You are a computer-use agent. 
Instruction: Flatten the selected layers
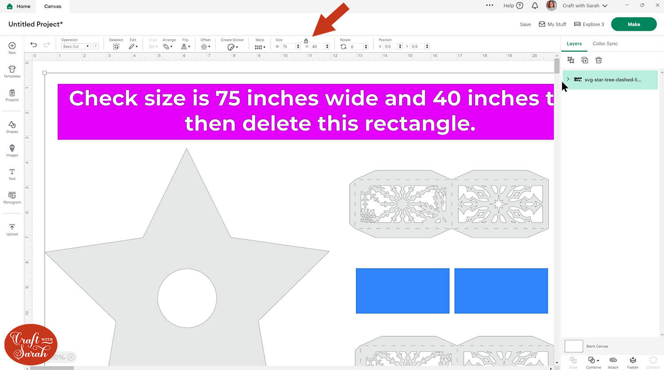pyautogui.click(x=633, y=361)
